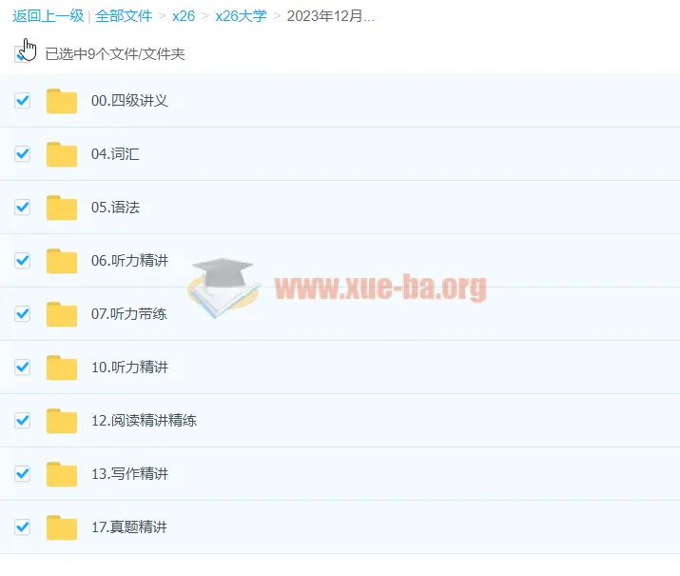
Task: Click folder icon of 10.听力精讲
Action: [x=62, y=367]
